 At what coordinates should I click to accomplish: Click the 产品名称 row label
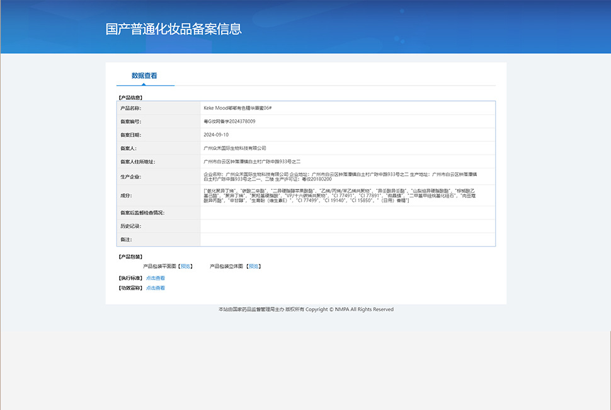click(130, 108)
